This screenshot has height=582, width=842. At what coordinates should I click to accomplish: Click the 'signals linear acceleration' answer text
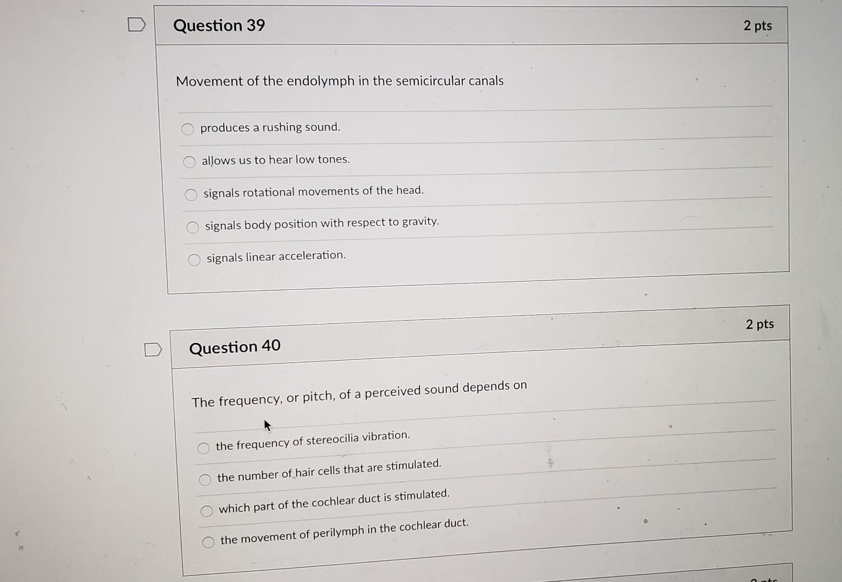(276, 257)
